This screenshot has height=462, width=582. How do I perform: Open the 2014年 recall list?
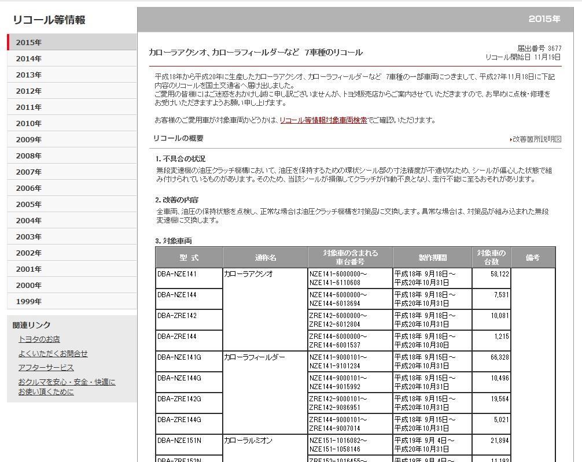click(x=72, y=58)
